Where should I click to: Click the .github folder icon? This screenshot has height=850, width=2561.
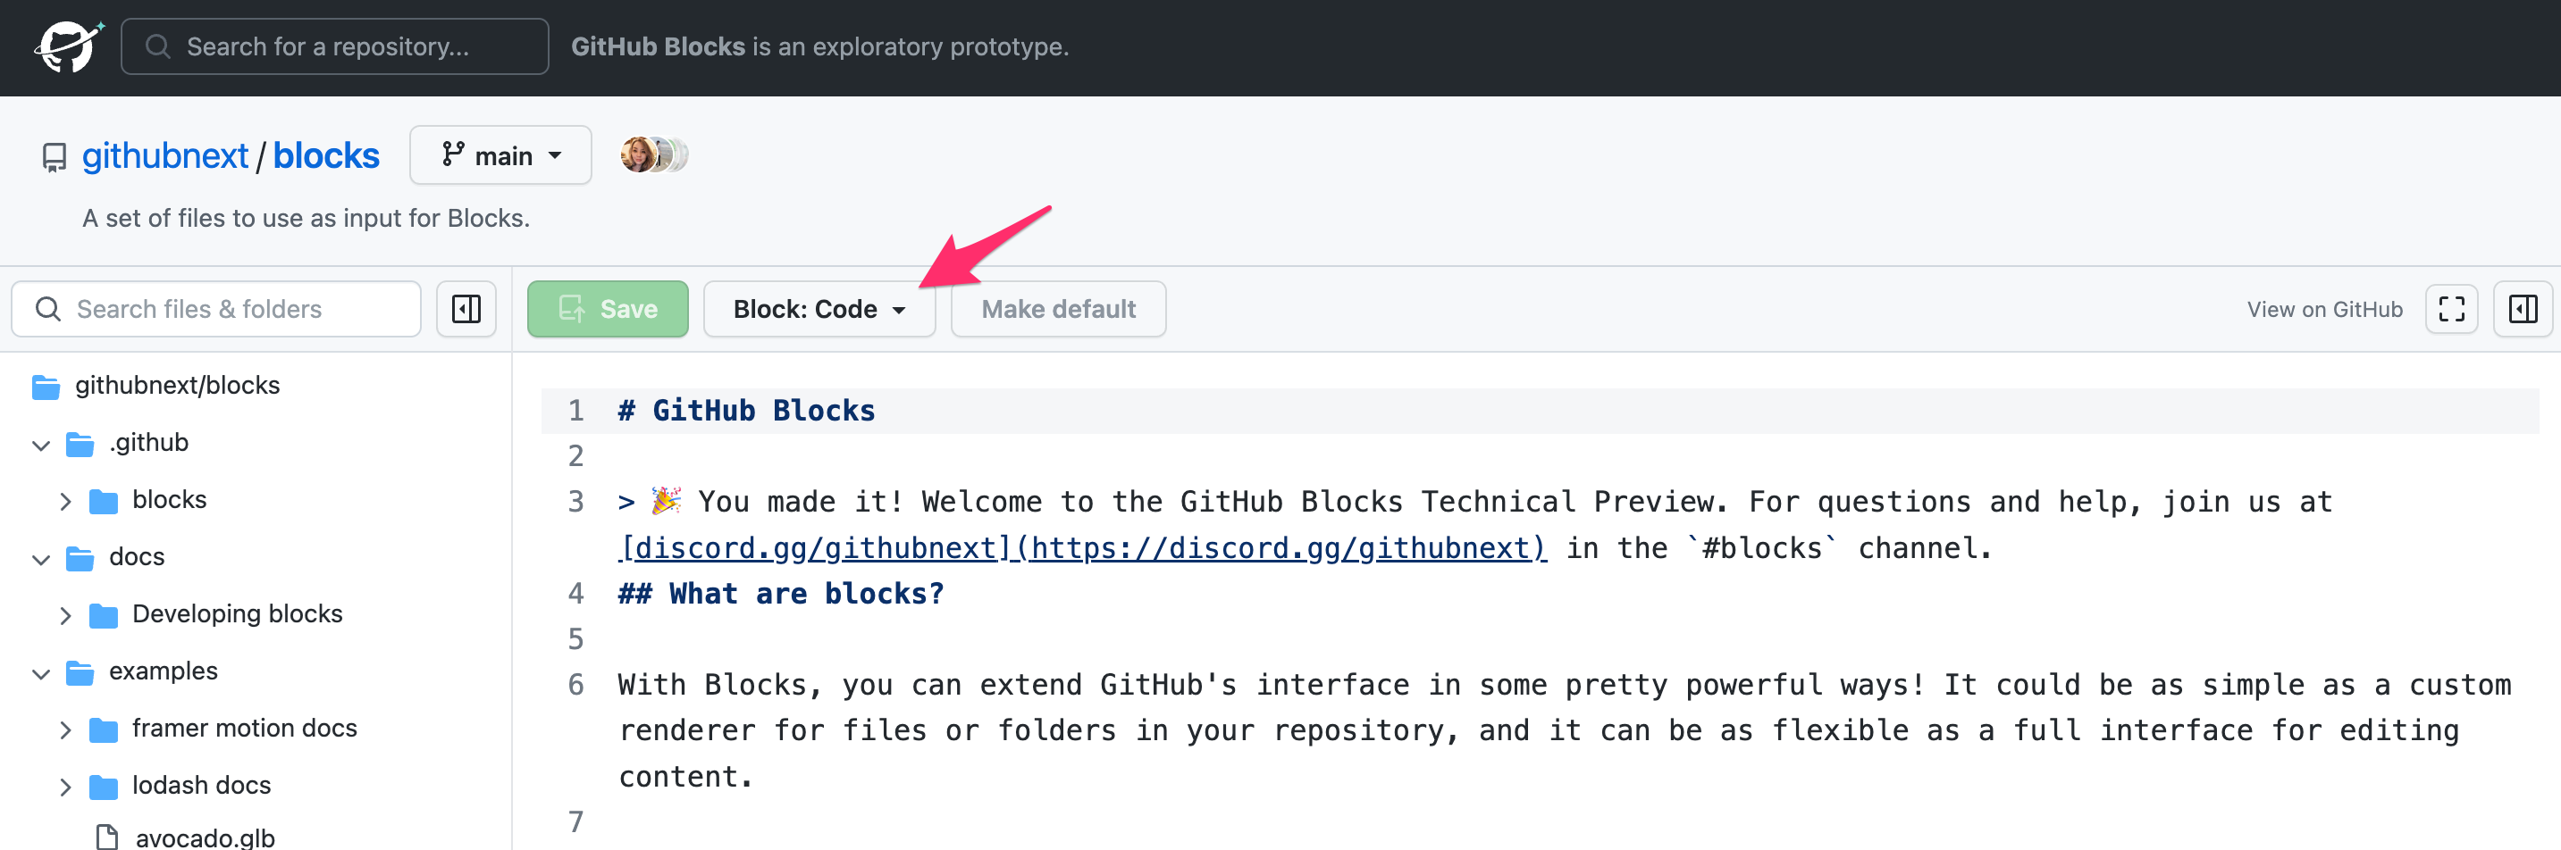[x=80, y=444]
